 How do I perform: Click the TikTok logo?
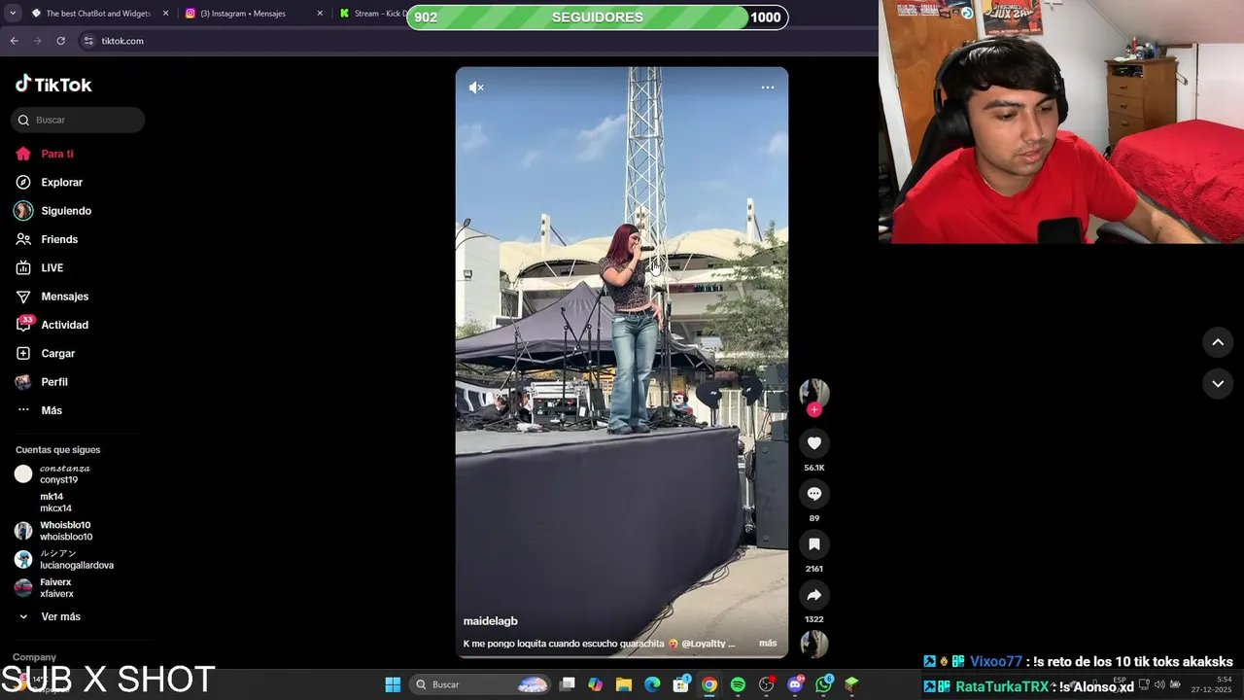pyautogui.click(x=53, y=85)
